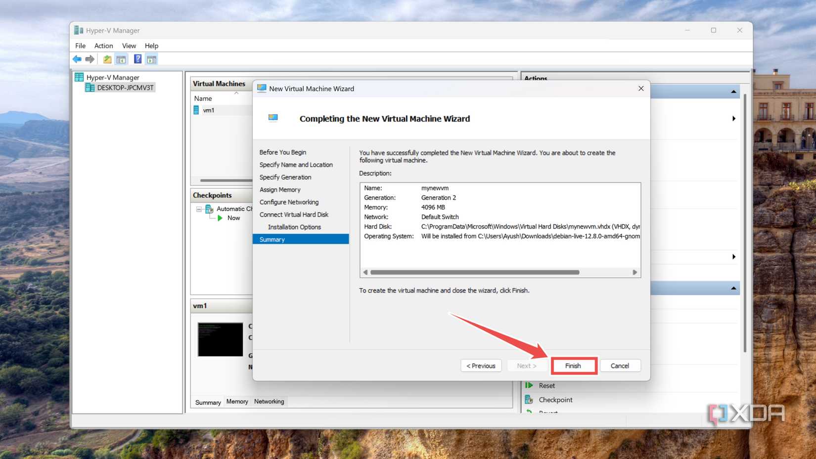Select Specify Generation in the wizard sidebar
This screenshot has width=816, height=459.
tap(285, 177)
